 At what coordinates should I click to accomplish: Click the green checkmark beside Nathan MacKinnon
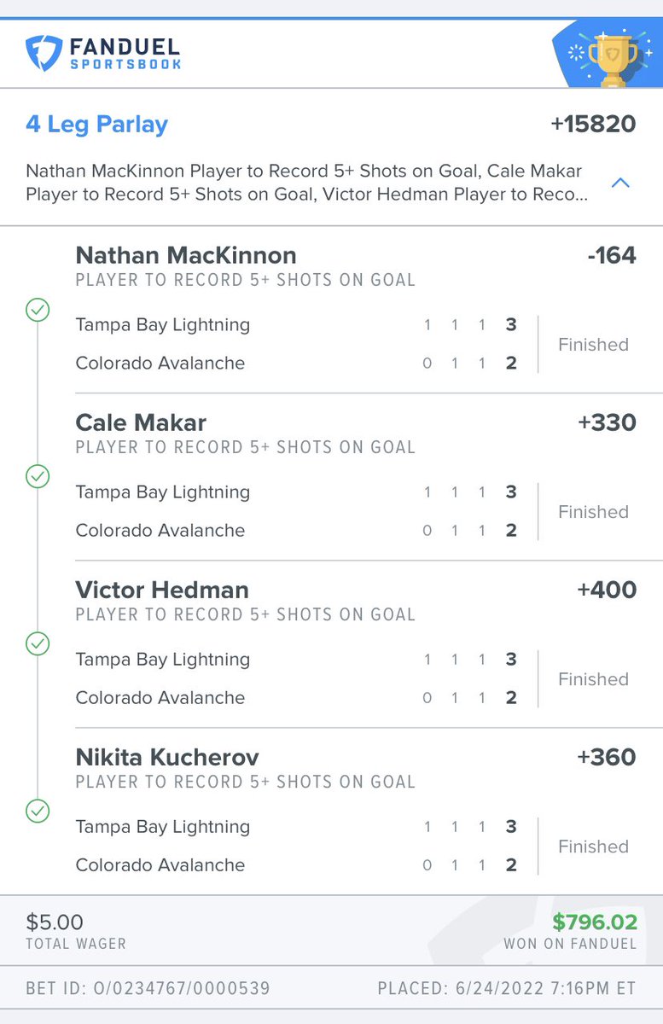tap(38, 310)
